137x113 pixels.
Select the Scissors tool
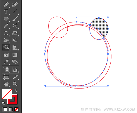15,26
